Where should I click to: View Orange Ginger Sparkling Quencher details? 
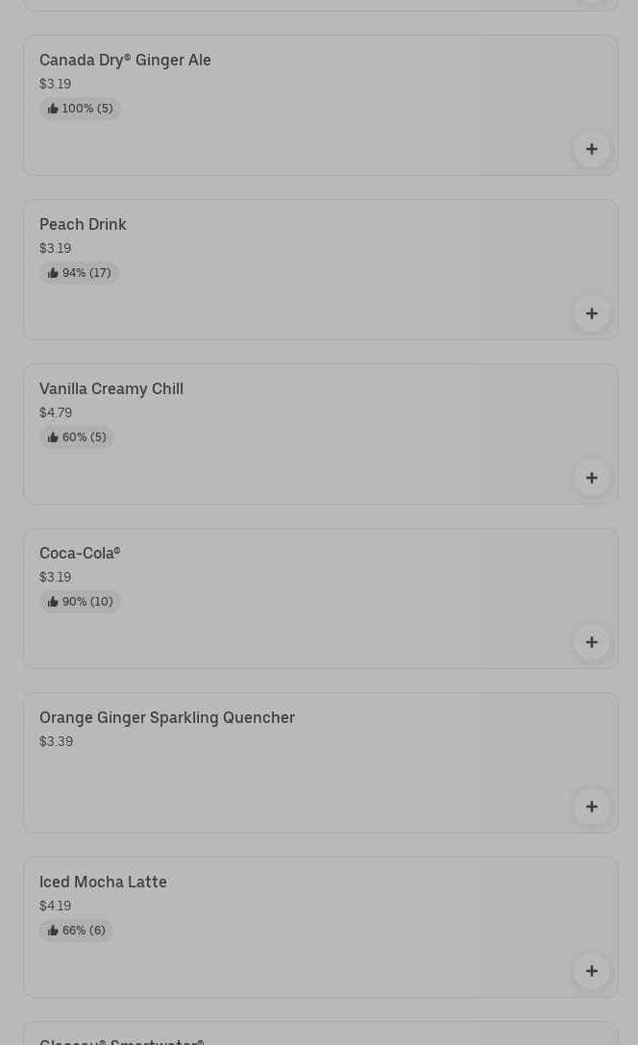point(167,717)
